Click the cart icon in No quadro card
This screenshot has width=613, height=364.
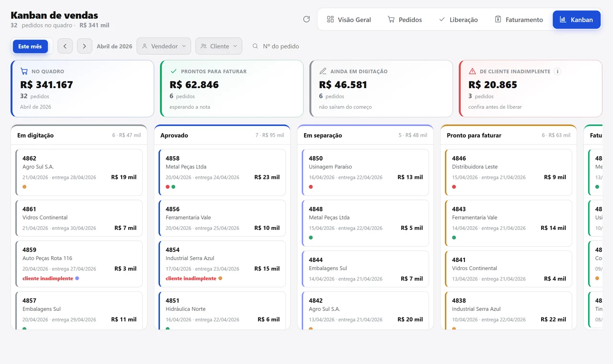pos(24,71)
